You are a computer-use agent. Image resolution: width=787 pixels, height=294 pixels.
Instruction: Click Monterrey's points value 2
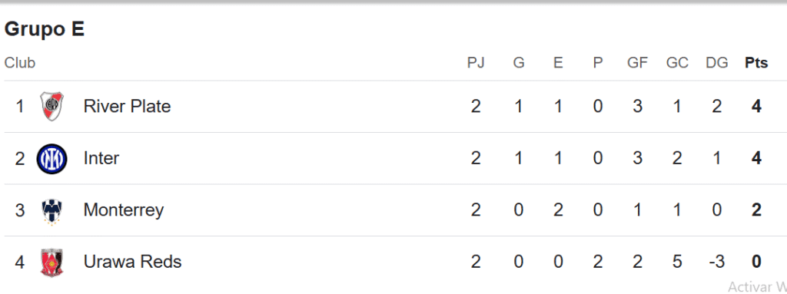pos(756,210)
